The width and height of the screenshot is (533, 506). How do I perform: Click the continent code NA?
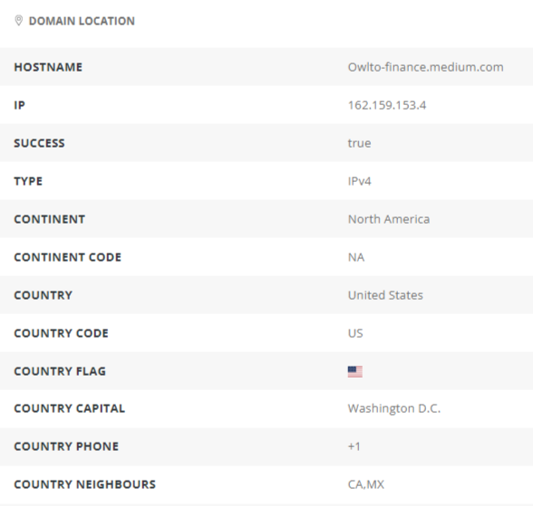tap(356, 257)
